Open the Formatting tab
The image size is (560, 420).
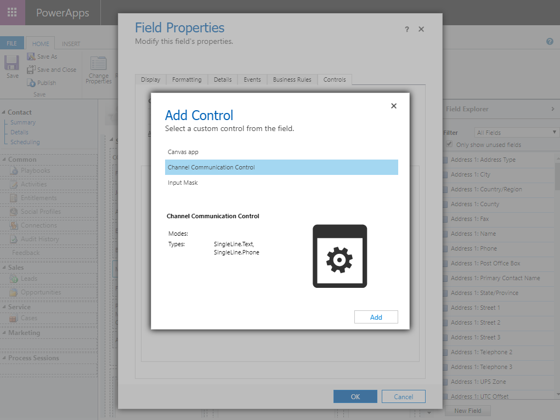pyautogui.click(x=187, y=80)
